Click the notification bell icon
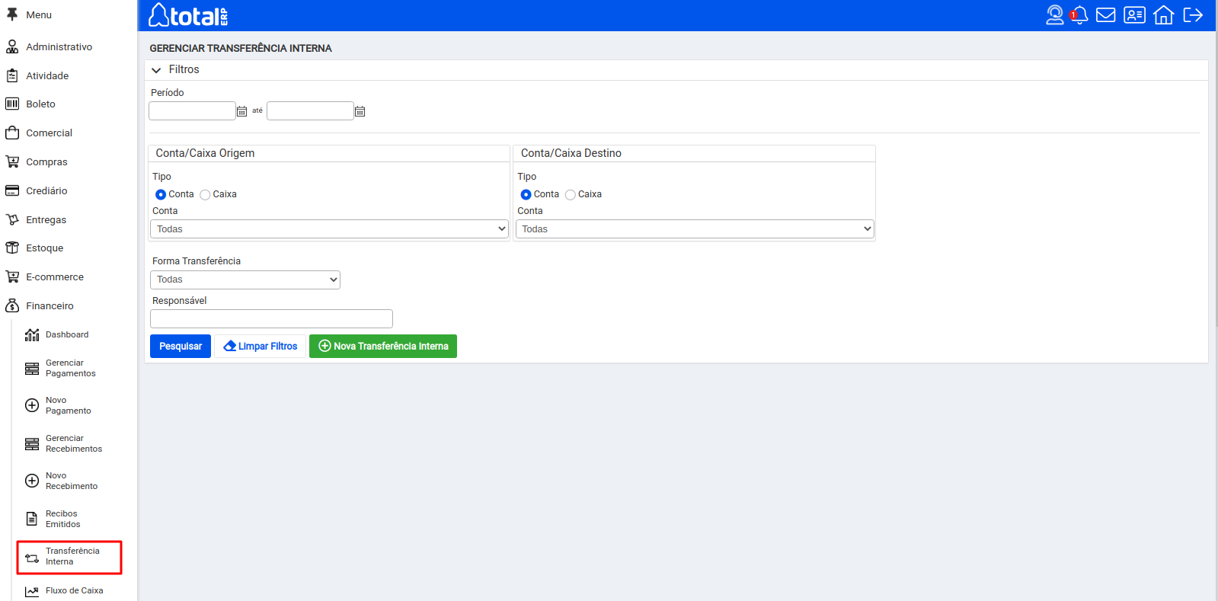This screenshot has height=601, width=1218. point(1079,15)
